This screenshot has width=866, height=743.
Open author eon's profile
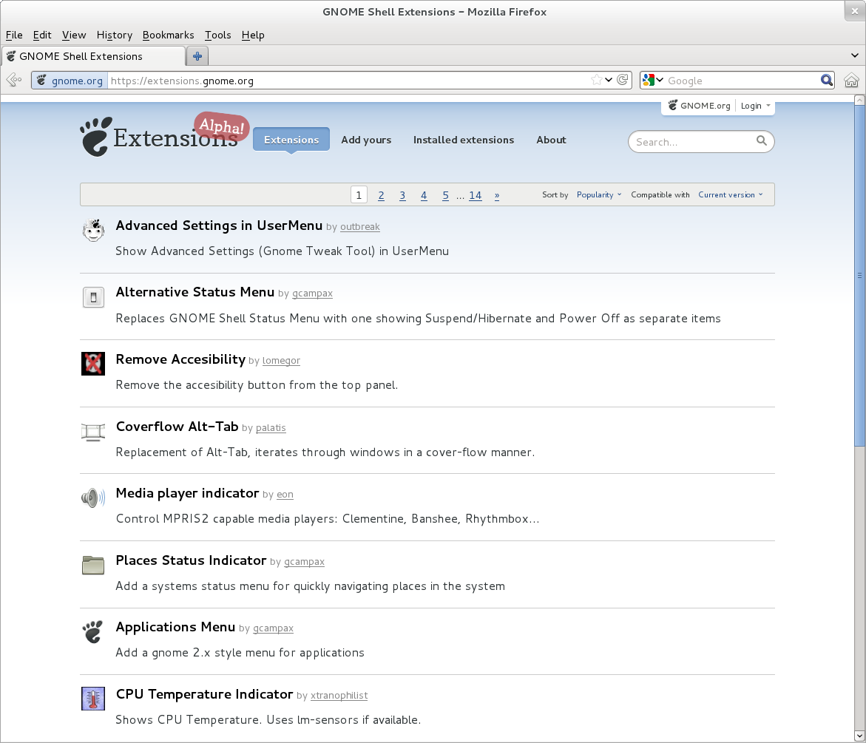285,495
